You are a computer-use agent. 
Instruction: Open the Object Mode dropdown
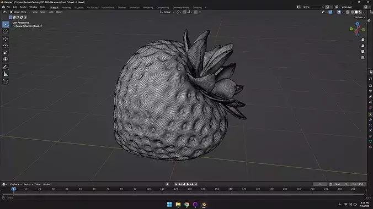click(20, 12)
